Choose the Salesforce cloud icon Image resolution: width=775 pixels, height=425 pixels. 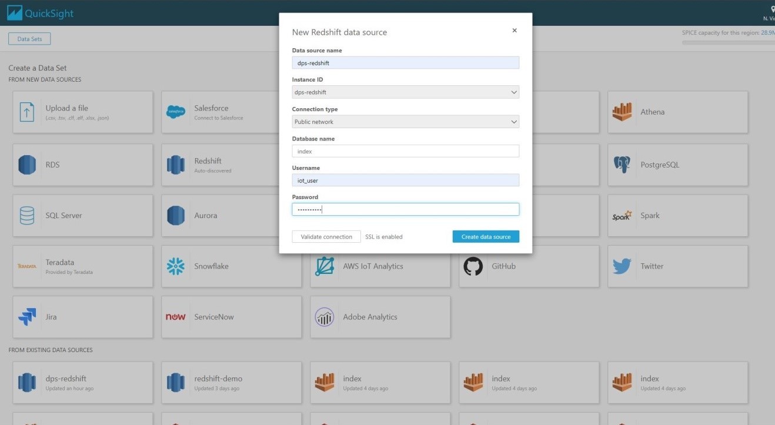176,112
